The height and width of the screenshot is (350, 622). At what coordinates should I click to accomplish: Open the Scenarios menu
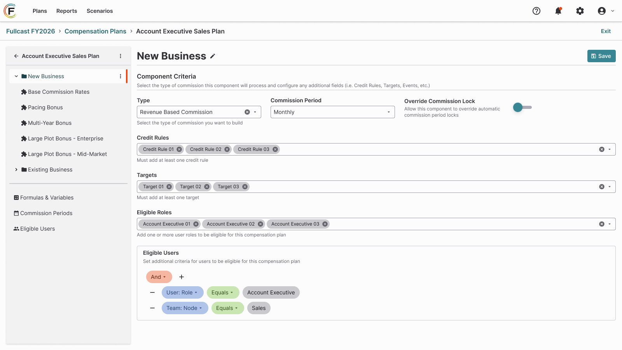coord(100,11)
